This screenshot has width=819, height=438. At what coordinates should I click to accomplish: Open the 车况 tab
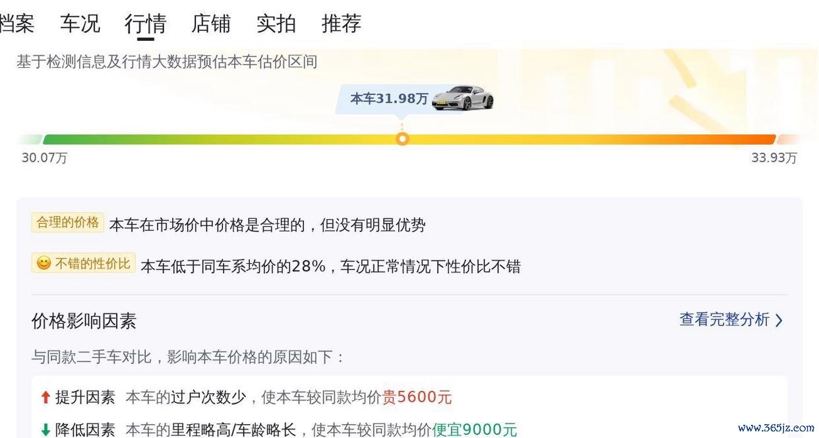[80, 24]
